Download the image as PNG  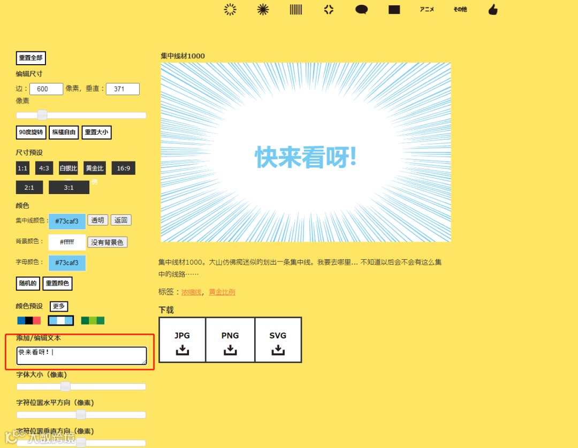[x=230, y=340]
